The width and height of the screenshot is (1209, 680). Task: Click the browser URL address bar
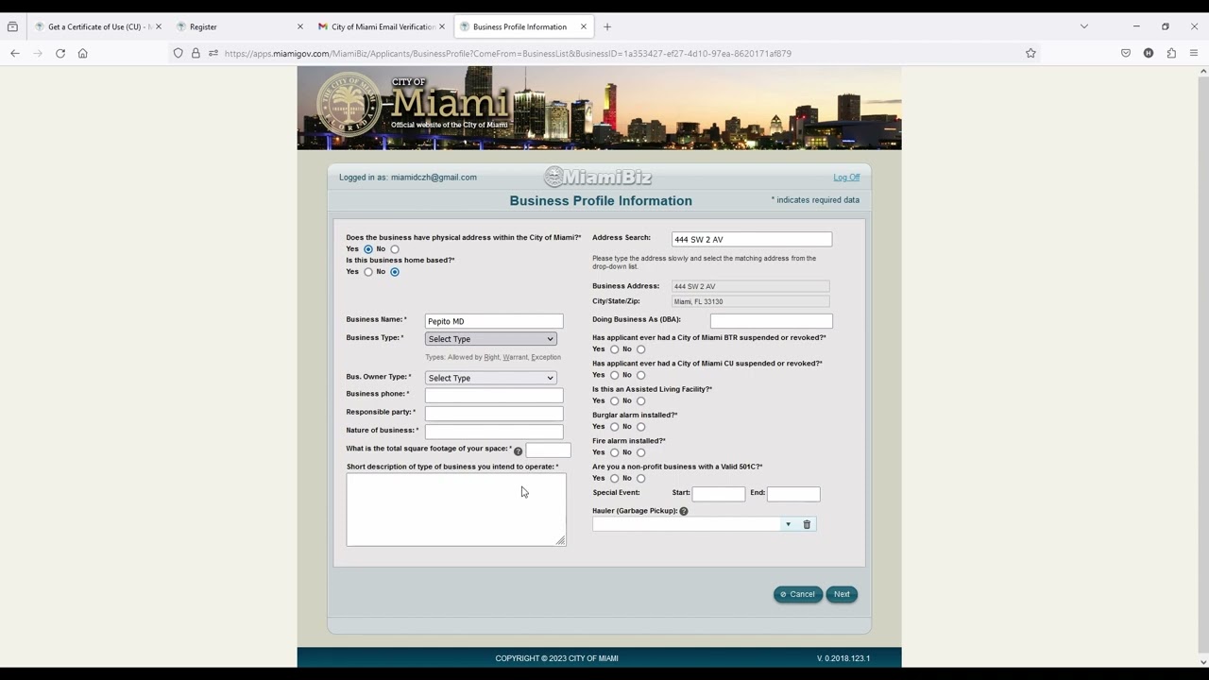click(x=604, y=53)
